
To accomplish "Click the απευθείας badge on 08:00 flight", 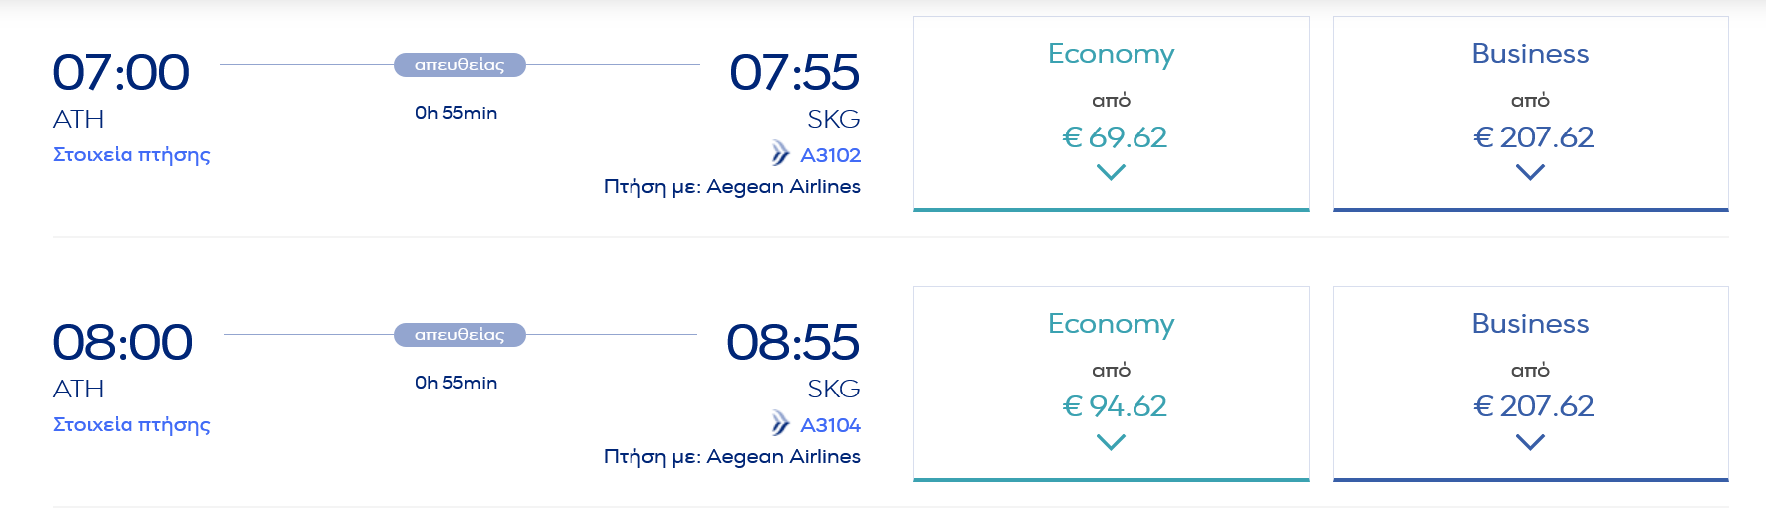I will coord(460,335).
